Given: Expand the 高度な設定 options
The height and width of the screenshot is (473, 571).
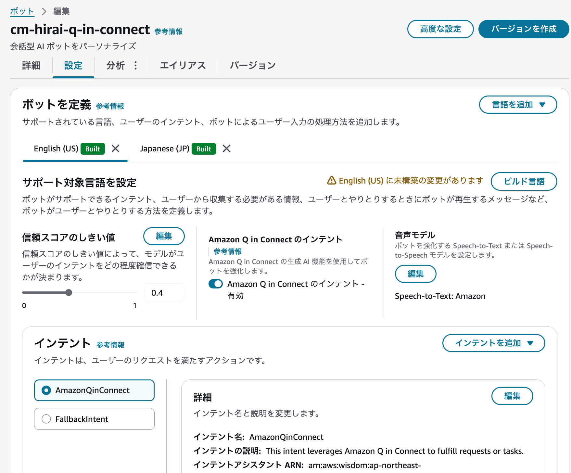Looking at the screenshot, I should pyautogui.click(x=440, y=29).
